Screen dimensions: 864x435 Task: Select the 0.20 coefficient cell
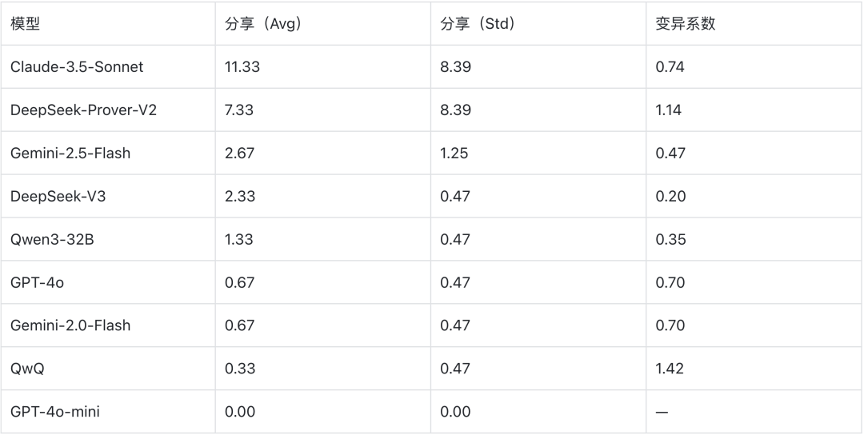[670, 197]
